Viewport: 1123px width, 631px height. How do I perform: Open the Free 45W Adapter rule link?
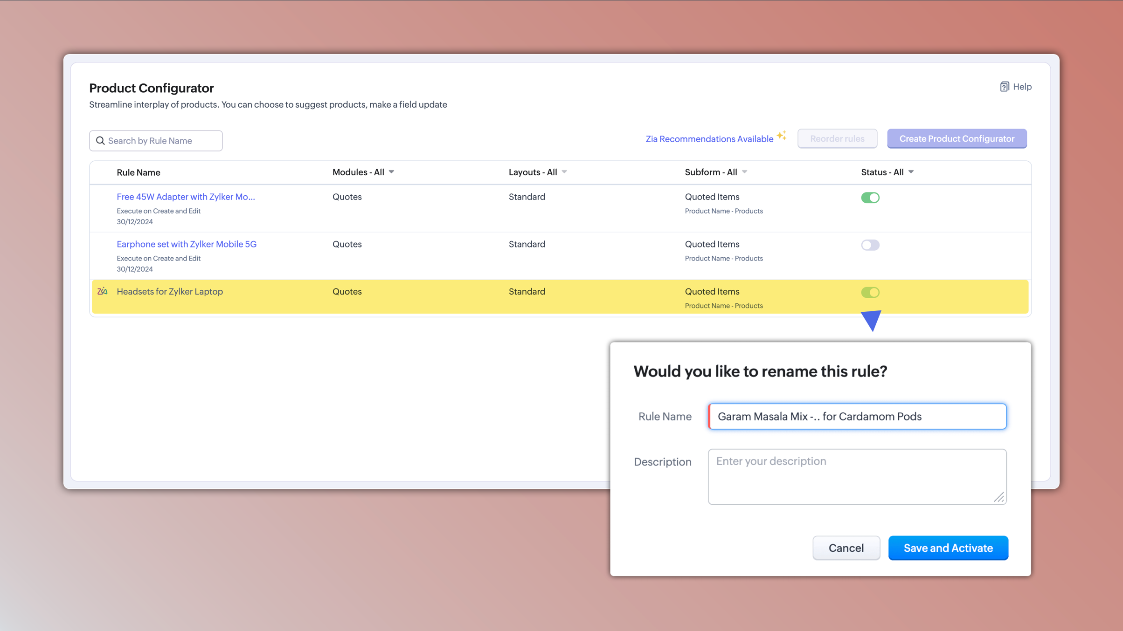tap(186, 197)
